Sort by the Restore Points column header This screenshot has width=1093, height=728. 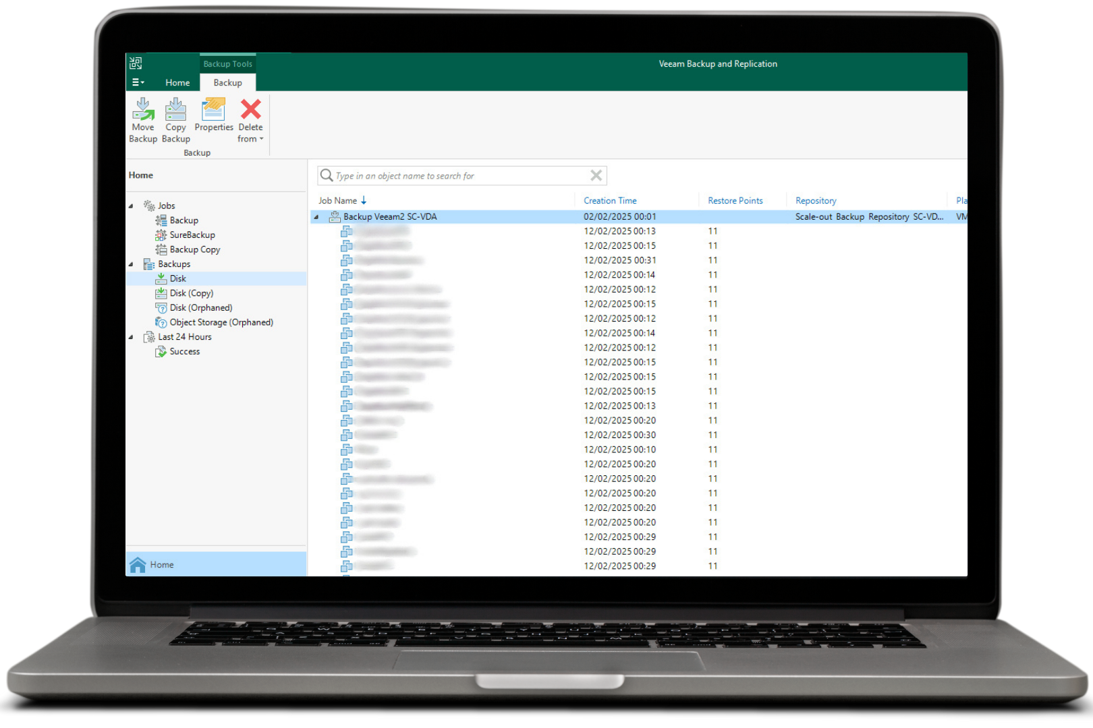735,201
